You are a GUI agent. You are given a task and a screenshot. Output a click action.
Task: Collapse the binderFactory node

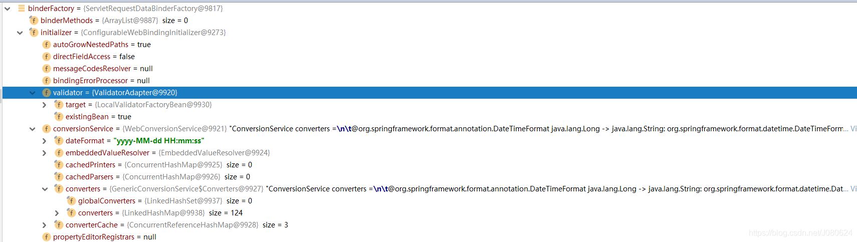(8, 9)
